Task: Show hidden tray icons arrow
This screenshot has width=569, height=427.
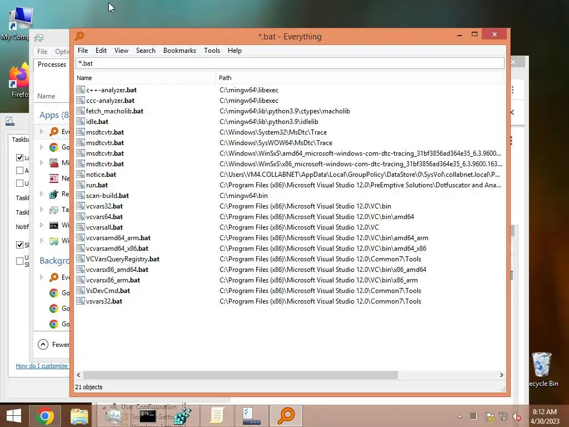Action: pyautogui.click(x=460, y=416)
